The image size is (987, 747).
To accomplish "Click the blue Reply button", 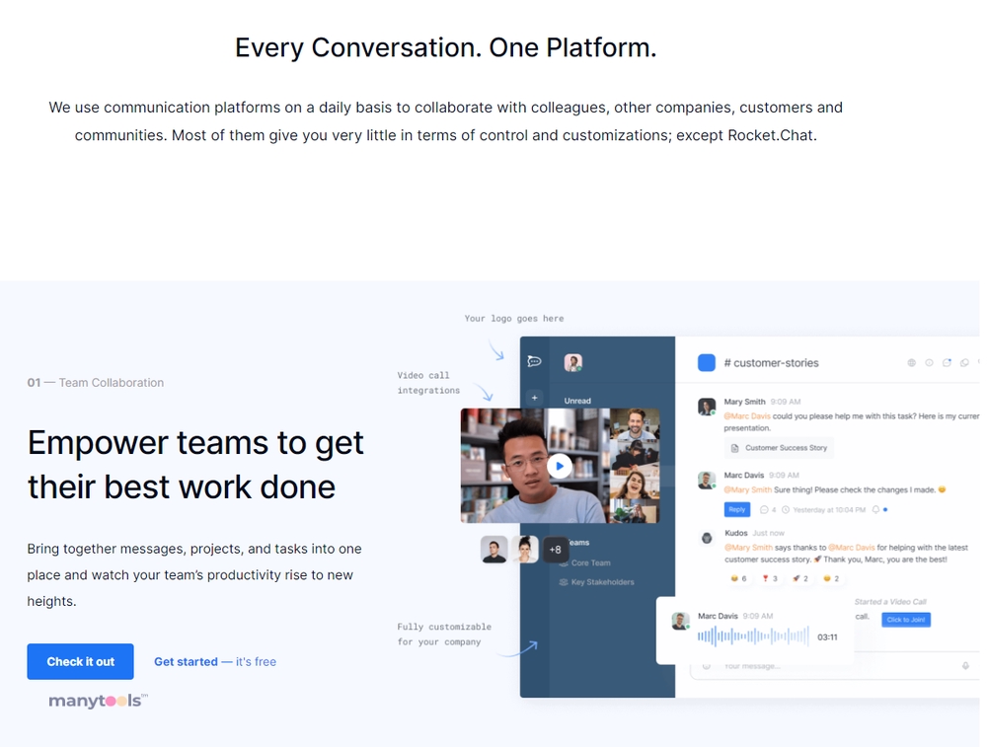I will pos(736,510).
